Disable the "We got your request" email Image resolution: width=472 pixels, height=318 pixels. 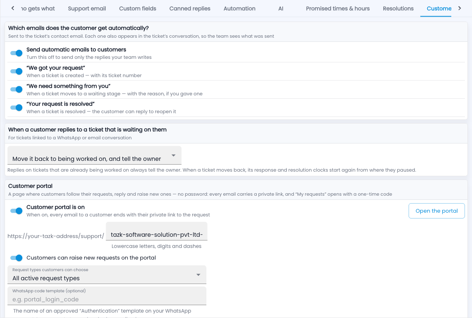pyautogui.click(x=16, y=71)
